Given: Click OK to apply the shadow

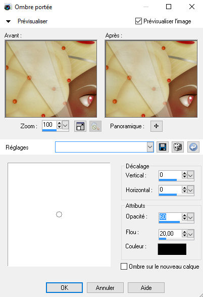Looking at the screenshot, I should [64, 288].
